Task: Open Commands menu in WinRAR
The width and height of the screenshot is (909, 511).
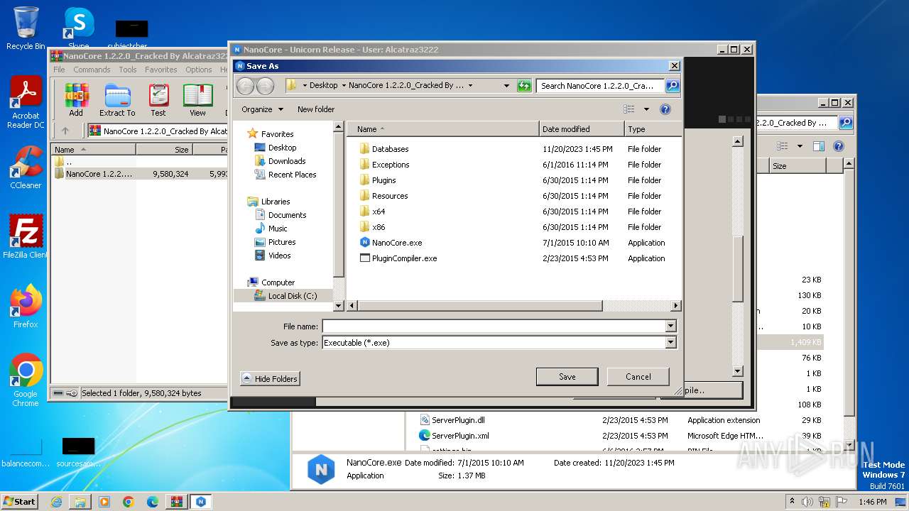Action: point(92,70)
